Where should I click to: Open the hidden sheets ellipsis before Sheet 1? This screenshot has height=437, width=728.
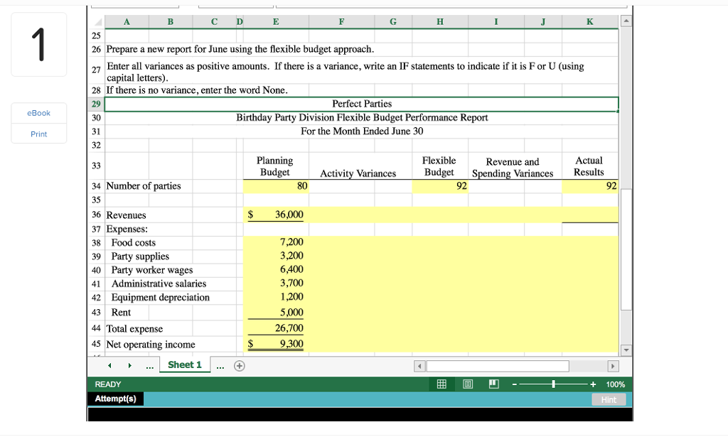[149, 365]
